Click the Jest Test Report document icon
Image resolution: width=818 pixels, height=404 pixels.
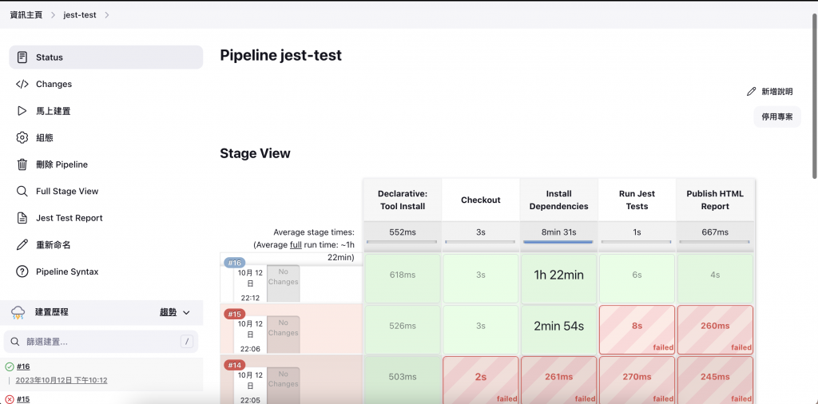[x=22, y=218]
